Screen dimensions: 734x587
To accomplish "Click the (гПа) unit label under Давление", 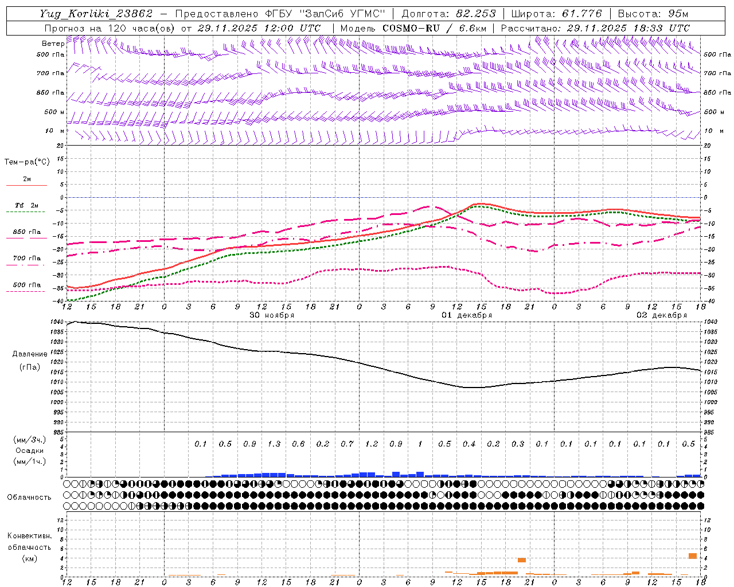I will (x=30, y=367).
